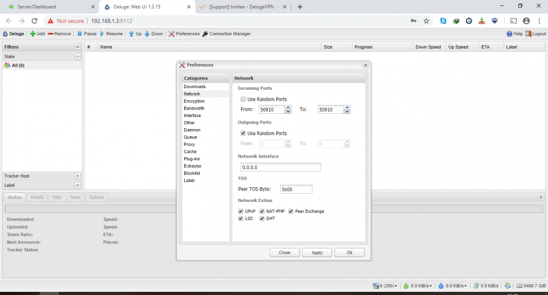This screenshot has width=548, height=295.
Task: Increase the incoming From port stepper
Action: coord(288,107)
